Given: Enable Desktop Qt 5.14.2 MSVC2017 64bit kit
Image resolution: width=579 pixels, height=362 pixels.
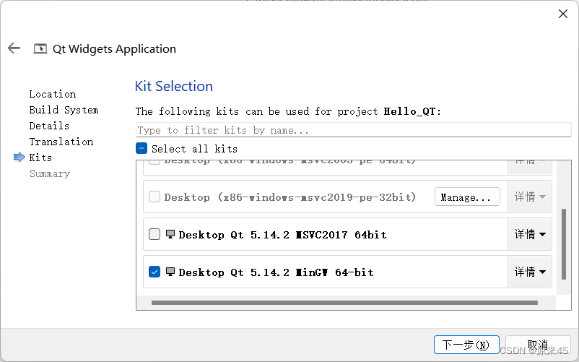Looking at the screenshot, I should tap(154, 234).
